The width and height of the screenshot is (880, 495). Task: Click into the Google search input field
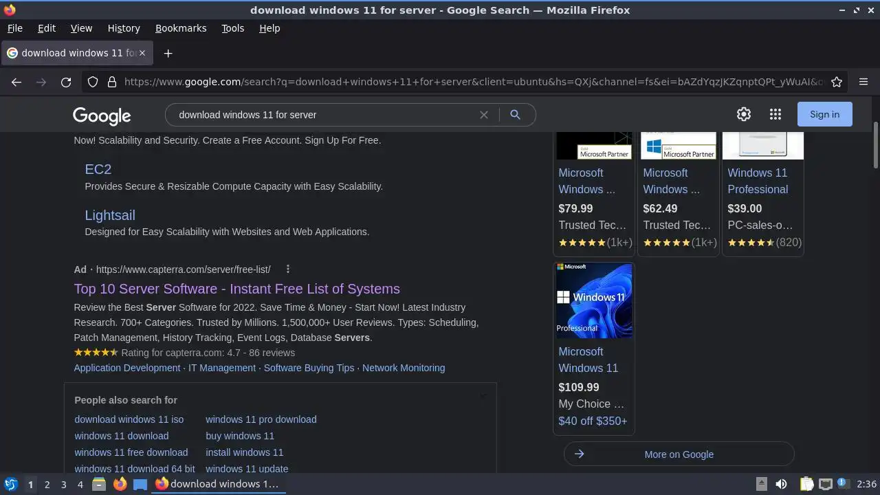(327, 115)
